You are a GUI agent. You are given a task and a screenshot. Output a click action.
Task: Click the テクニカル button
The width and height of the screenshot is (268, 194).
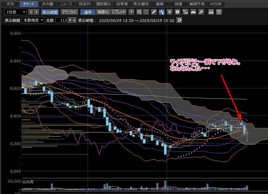[69, 12]
